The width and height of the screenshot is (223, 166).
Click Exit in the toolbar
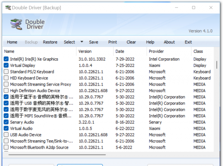(188, 42)
